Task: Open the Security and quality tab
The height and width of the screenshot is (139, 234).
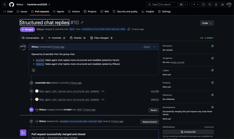Action: pos(125,12)
